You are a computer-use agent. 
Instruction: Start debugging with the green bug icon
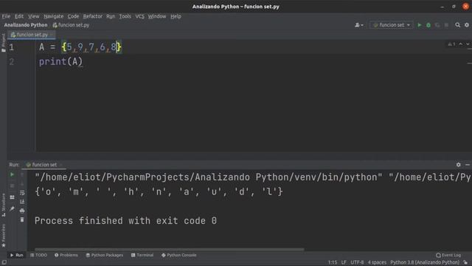pyautogui.click(x=428, y=25)
